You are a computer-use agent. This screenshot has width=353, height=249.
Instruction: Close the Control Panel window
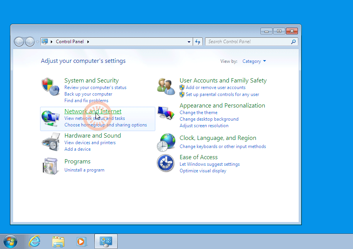pyautogui.click(x=292, y=31)
